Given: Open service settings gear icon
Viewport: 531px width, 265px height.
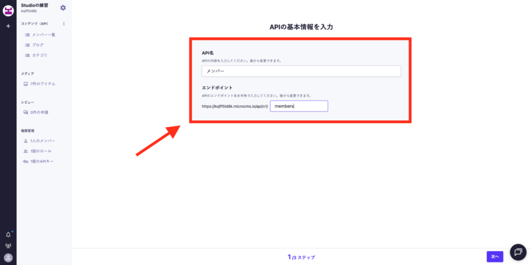Looking at the screenshot, I should coord(63,8).
